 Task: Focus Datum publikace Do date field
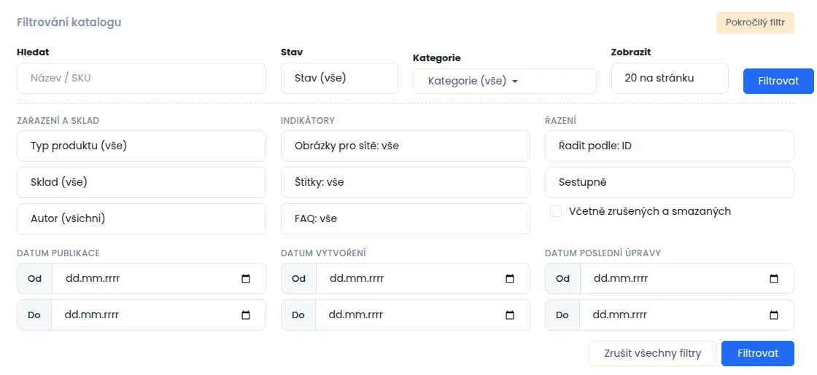pos(158,315)
